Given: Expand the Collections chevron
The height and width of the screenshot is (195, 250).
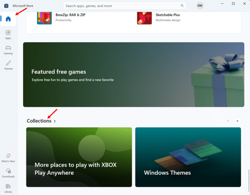Looking at the screenshot, I should (55, 121).
